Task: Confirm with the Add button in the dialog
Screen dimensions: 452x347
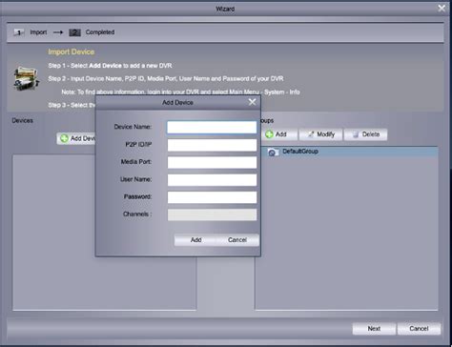Action: (x=195, y=240)
